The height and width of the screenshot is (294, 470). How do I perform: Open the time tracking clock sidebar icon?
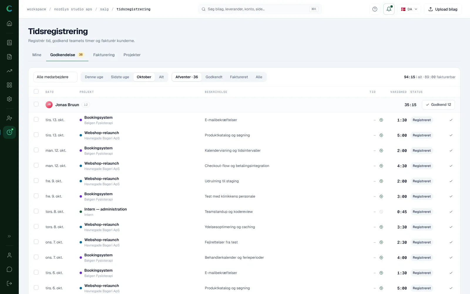9,132
